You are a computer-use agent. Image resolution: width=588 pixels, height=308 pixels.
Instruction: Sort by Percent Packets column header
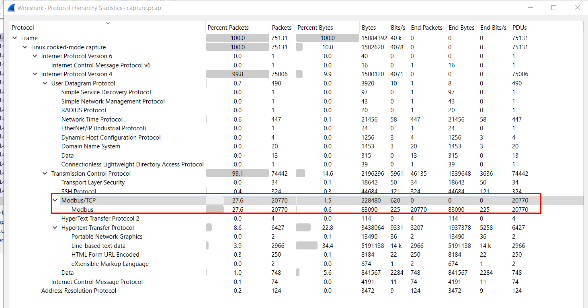228,28
